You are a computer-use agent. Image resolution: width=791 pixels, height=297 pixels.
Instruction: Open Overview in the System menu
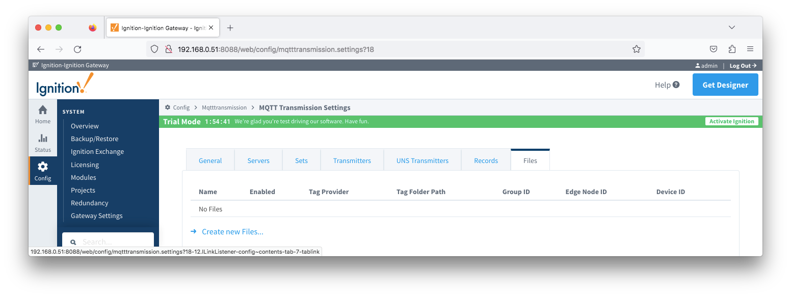85,126
